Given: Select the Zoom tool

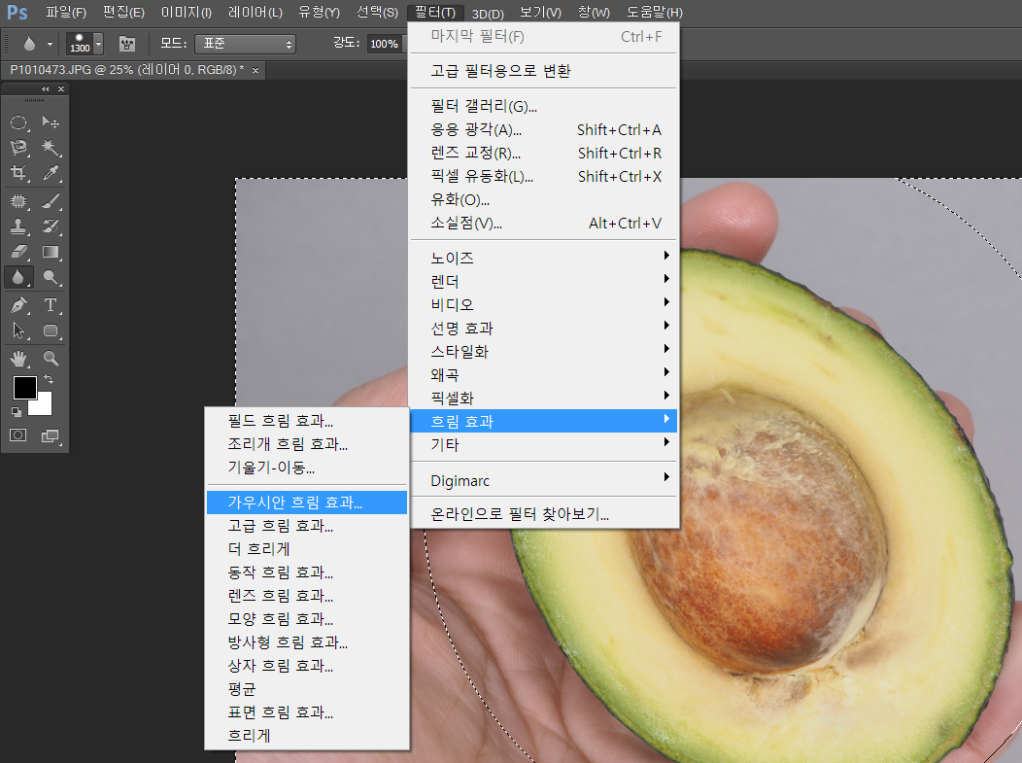Looking at the screenshot, I should pyautogui.click(x=51, y=358).
